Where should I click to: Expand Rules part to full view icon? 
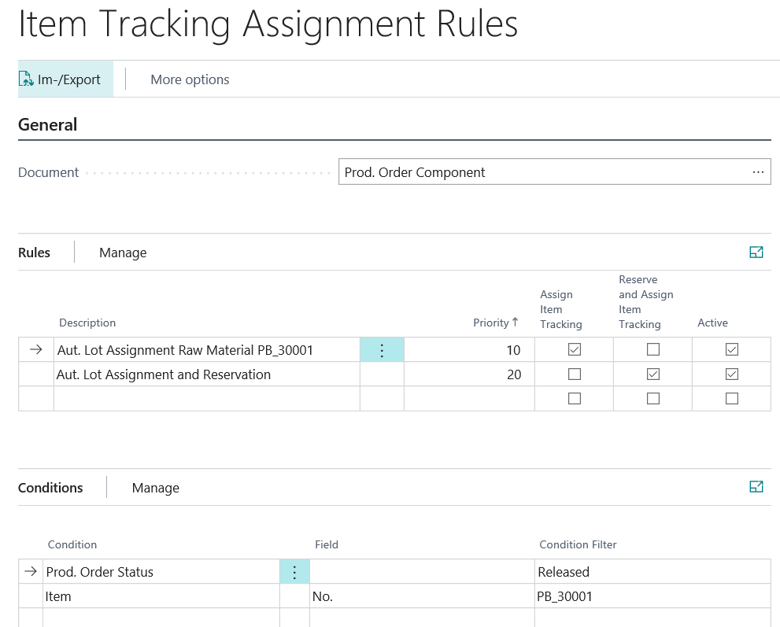756,253
